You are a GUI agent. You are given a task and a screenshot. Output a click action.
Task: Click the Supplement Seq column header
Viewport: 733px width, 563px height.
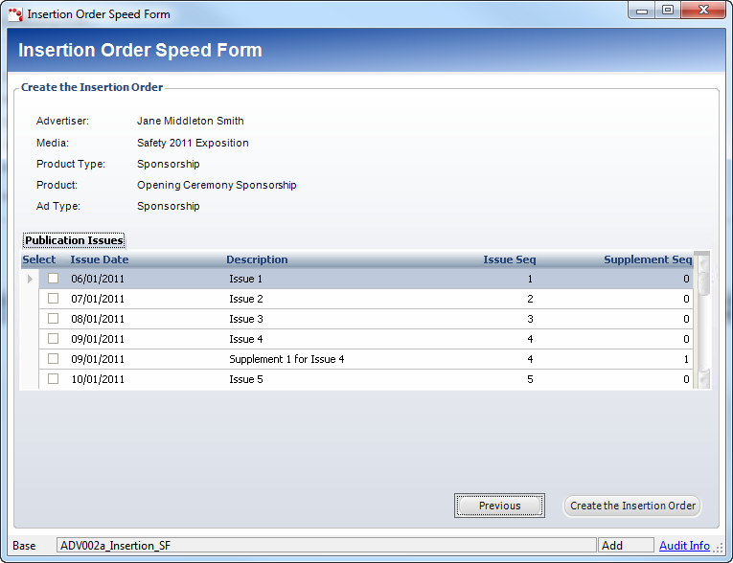(647, 259)
